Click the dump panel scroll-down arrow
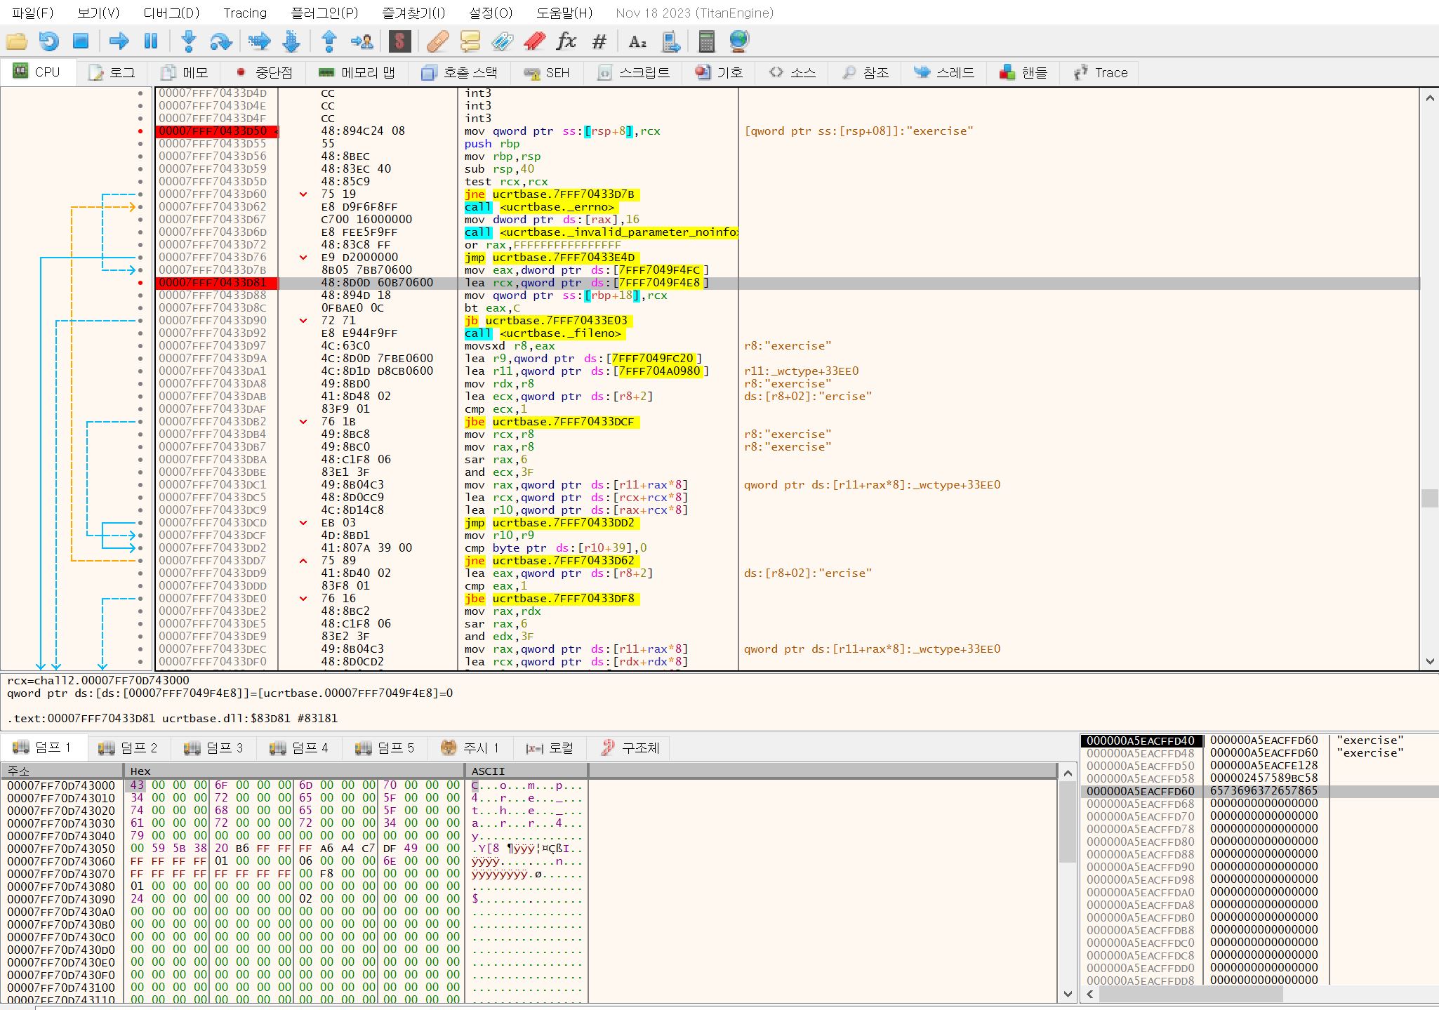The height and width of the screenshot is (1010, 1439). point(1067,993)
